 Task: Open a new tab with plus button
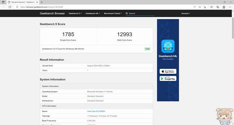42,2
